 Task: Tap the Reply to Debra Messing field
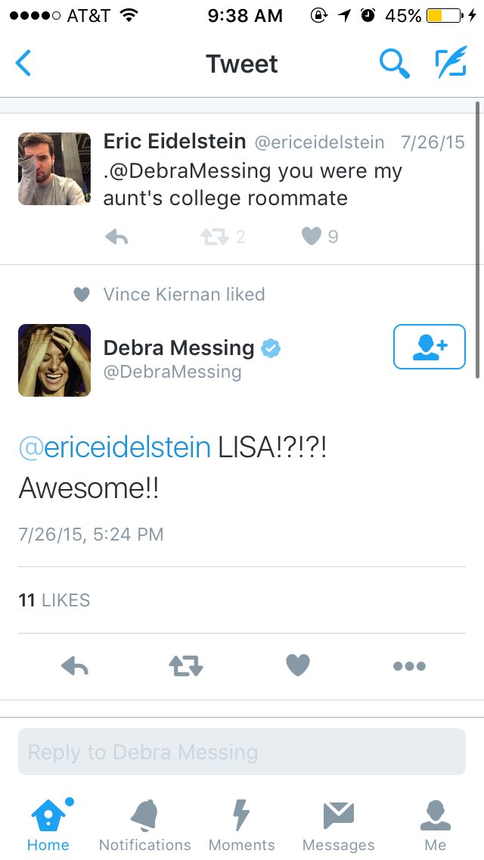(x=242, y=752)
